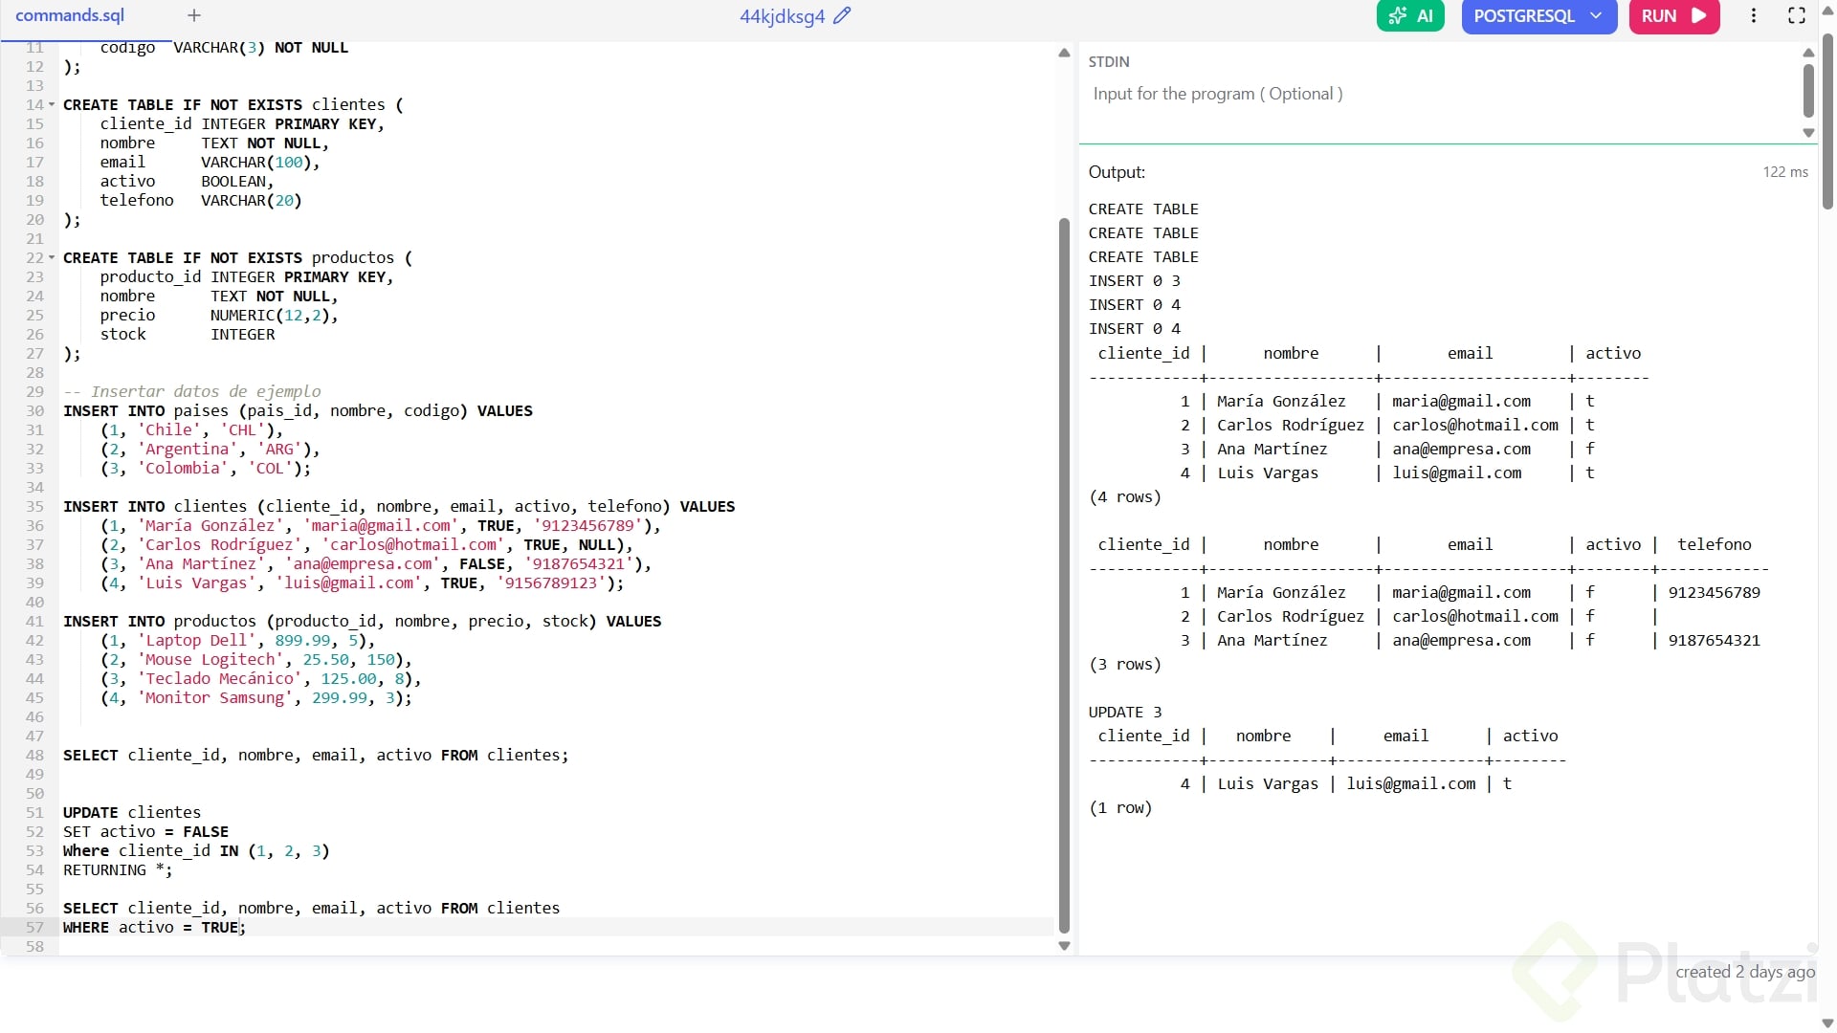The width and height of the screenshot is (1837, 1033).
Task: Collapse the productos CREATE TABLE fold arrow
Action: point(52,258)
